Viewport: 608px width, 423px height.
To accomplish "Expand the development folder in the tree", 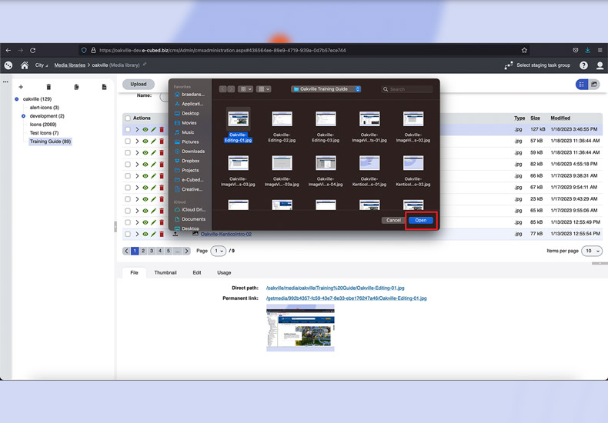I will [x=23, y=116].
